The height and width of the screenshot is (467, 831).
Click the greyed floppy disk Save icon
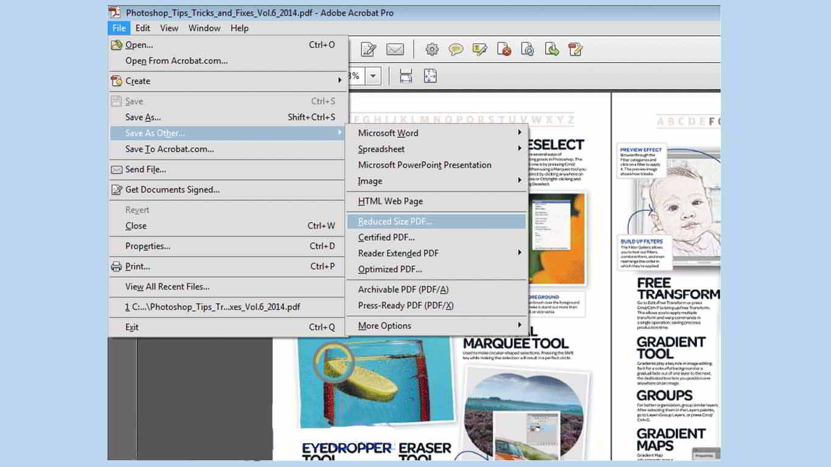point(116,101)
